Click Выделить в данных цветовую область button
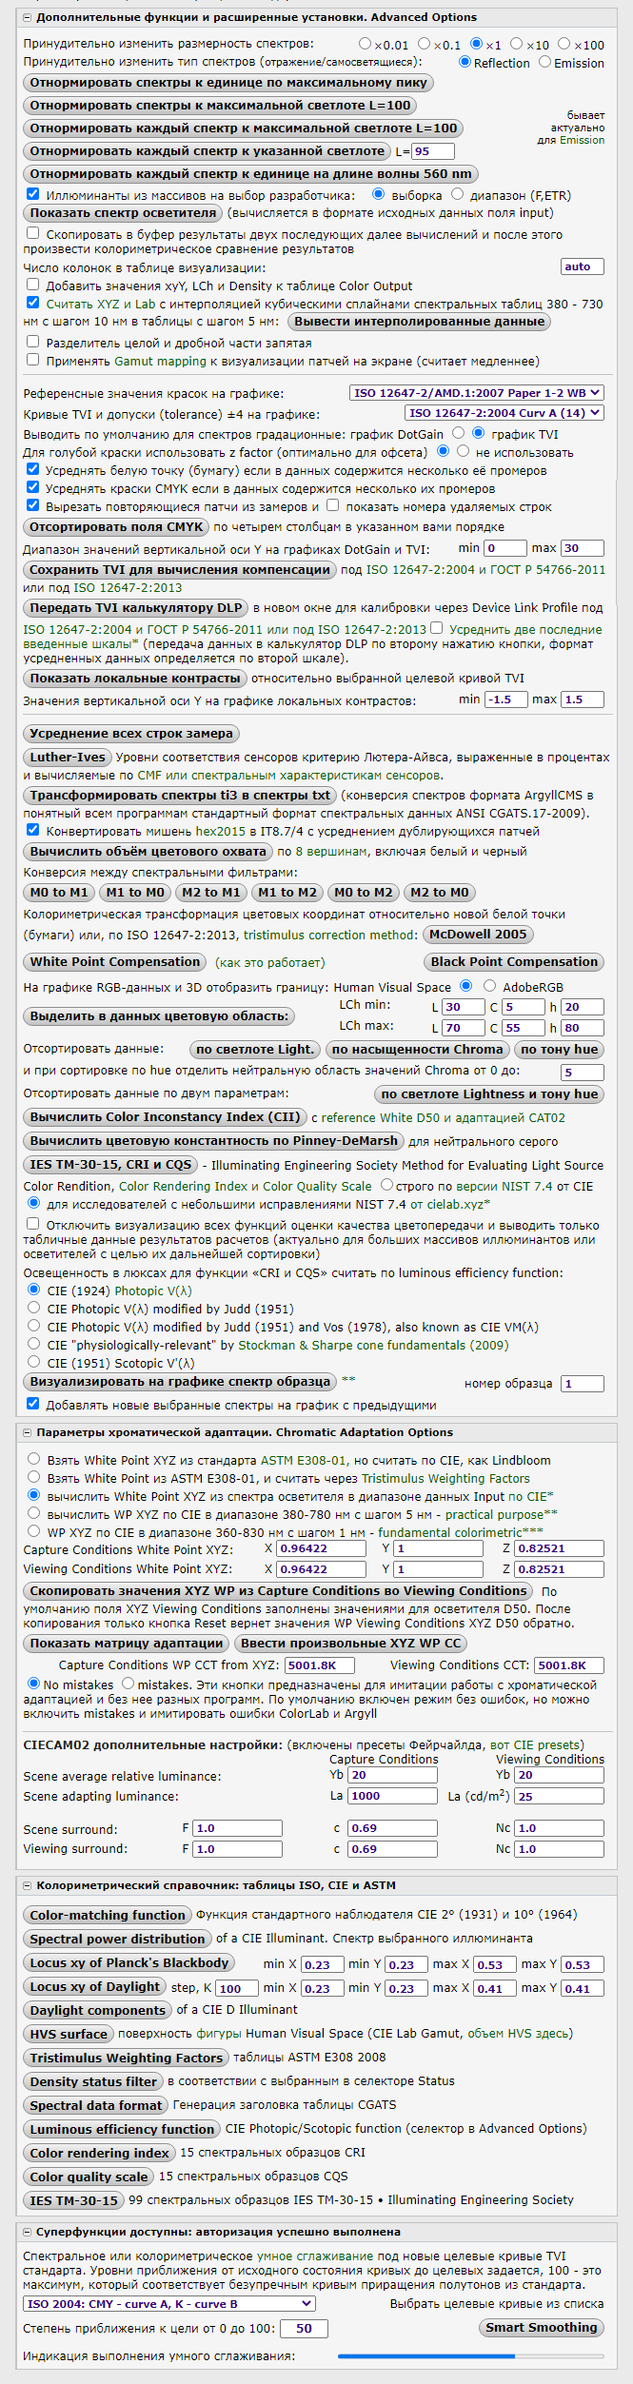 click(x=159, y=1016)
